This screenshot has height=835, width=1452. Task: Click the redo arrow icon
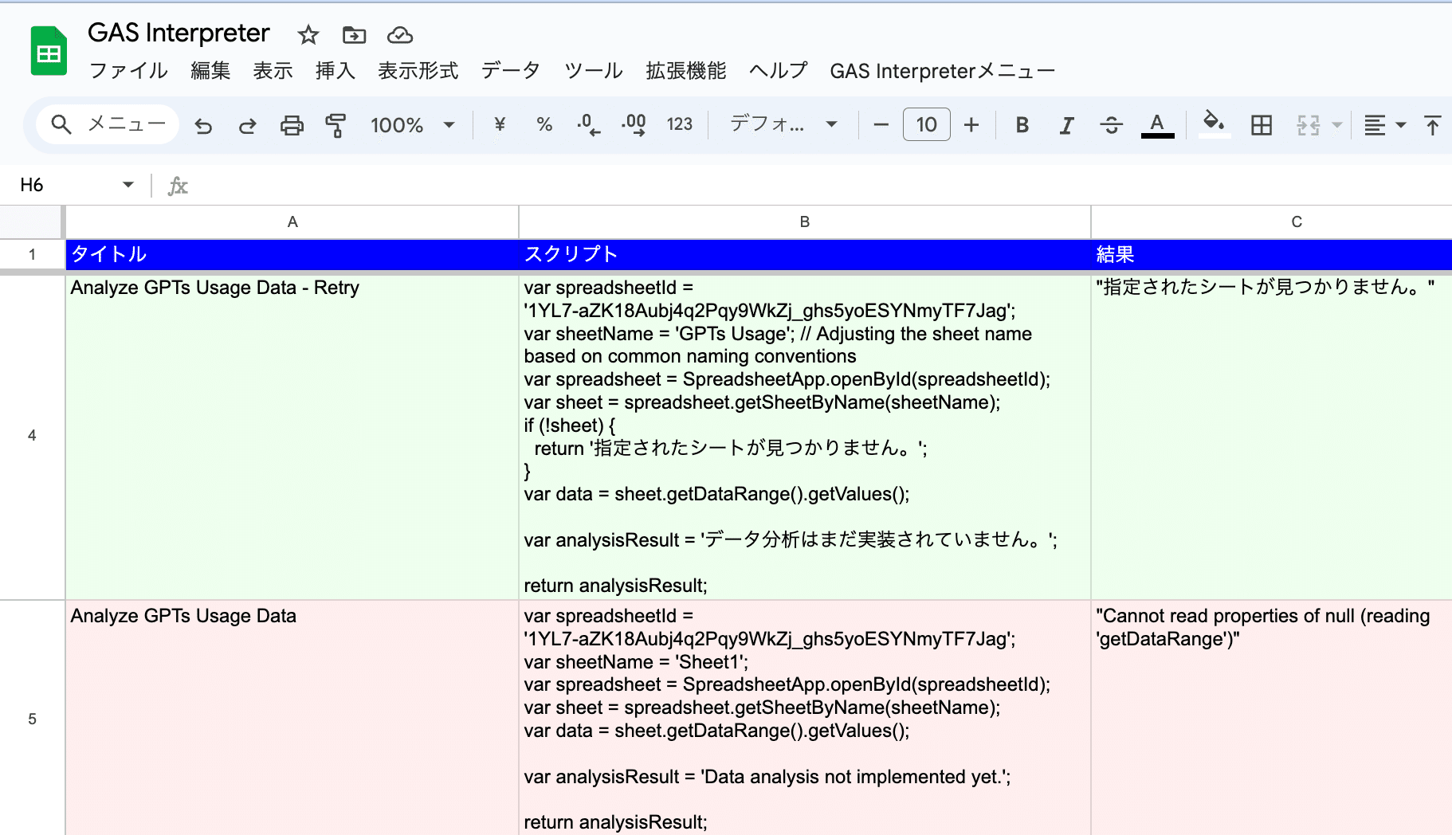click(x=247, y=125)
